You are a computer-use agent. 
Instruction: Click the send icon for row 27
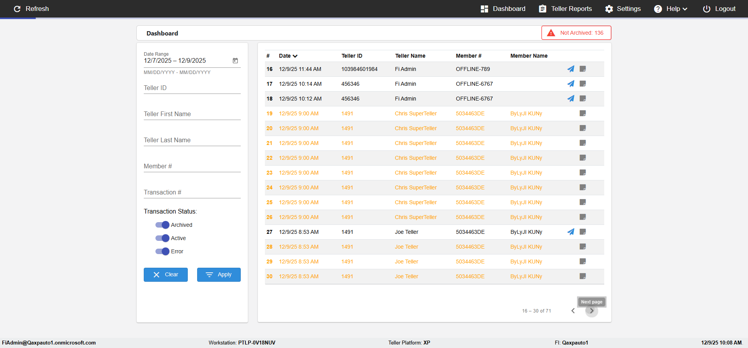(x=570, y=232)
